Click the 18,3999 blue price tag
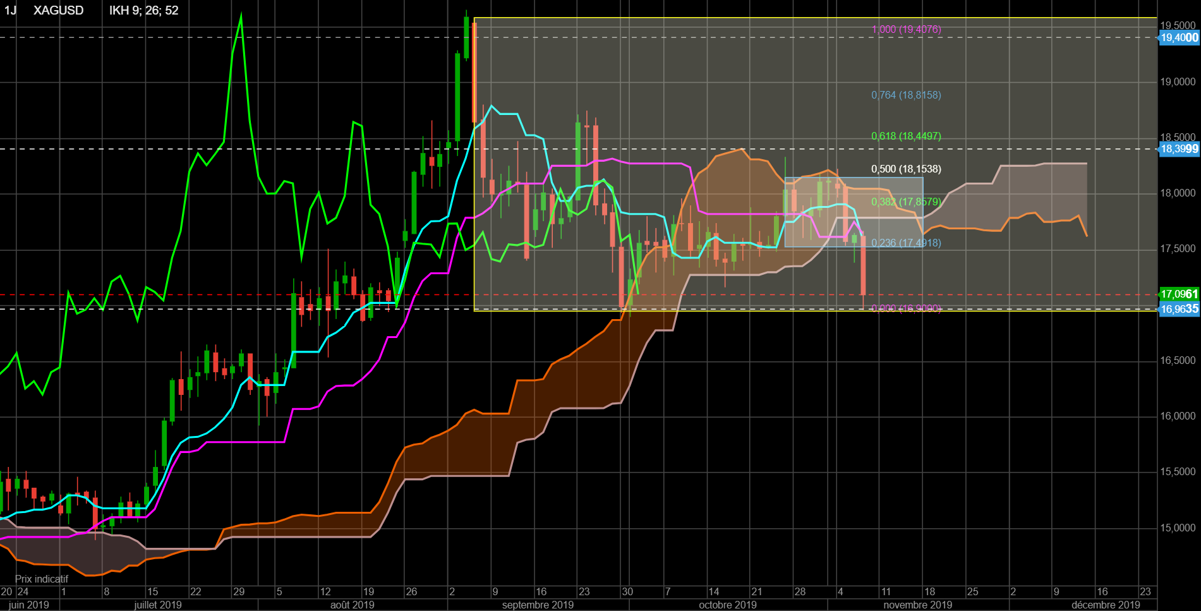 point(1179,149)
